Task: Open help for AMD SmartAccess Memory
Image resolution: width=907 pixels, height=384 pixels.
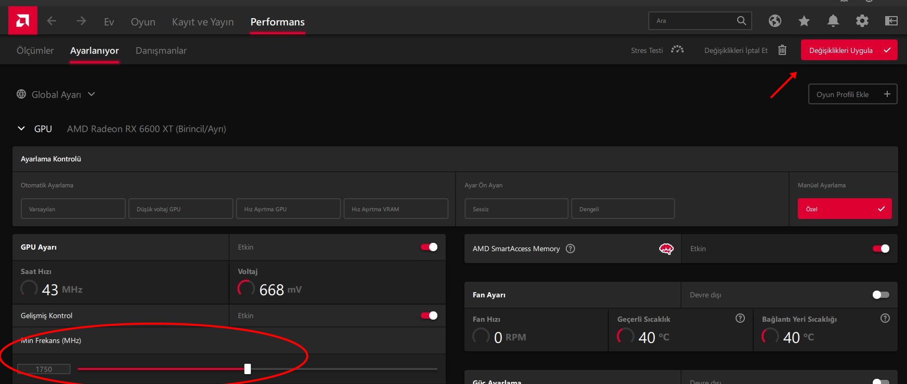Action: (x=570, y=249)
